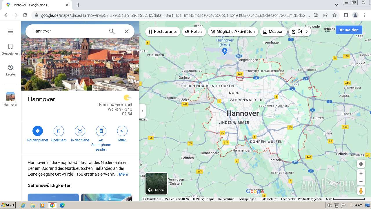Open the Google Maps hamburger menu

[x=10, y=31]
